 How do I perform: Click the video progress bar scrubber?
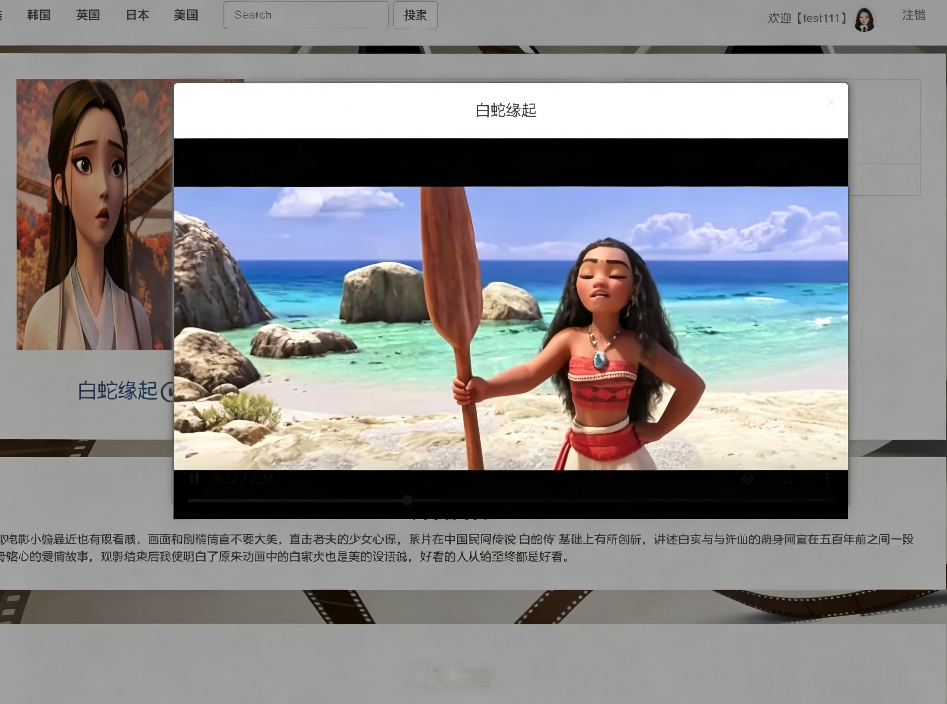pos(408,500)
